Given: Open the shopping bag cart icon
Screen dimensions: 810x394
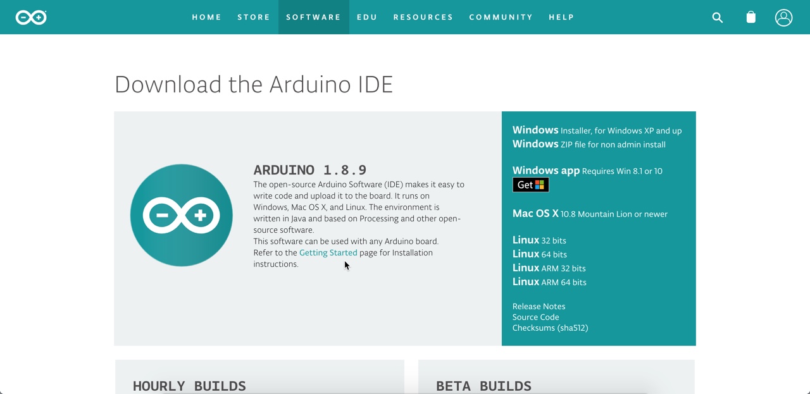Looking at the screenshot, I should tap(751, 17).
